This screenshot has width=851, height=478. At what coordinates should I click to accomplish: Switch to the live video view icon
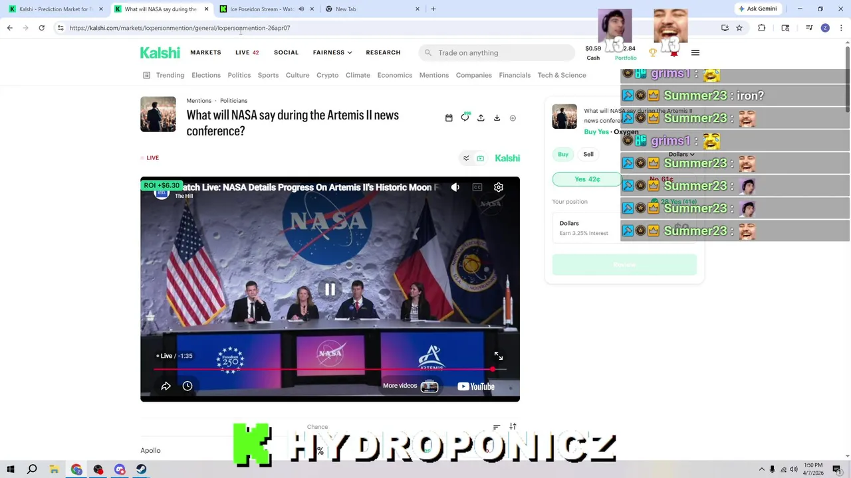click(481, 158)
